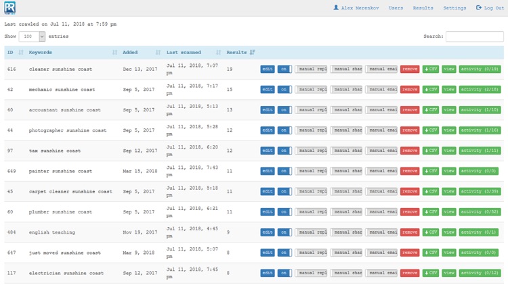Sort table by Keywords column
508x285 pixels.
[x=72, y=53]
